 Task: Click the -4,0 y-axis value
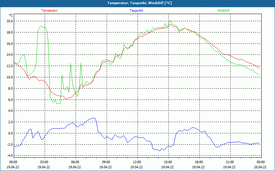click(x=10, y=156)
